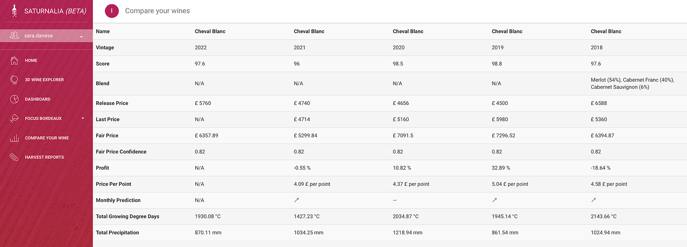
Task: Click the Harvest Reports paperclip icon
Action: [15, 157]
